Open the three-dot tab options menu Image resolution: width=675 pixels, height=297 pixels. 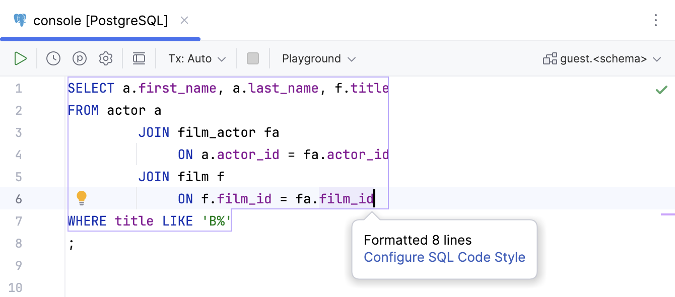(655, 20)
